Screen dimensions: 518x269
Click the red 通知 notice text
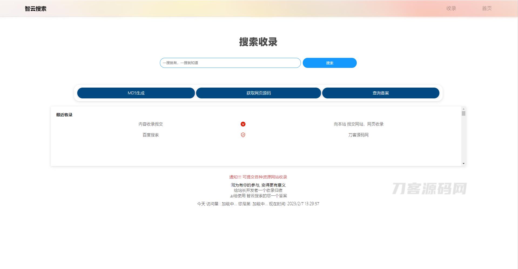click(x=258, y=177)
